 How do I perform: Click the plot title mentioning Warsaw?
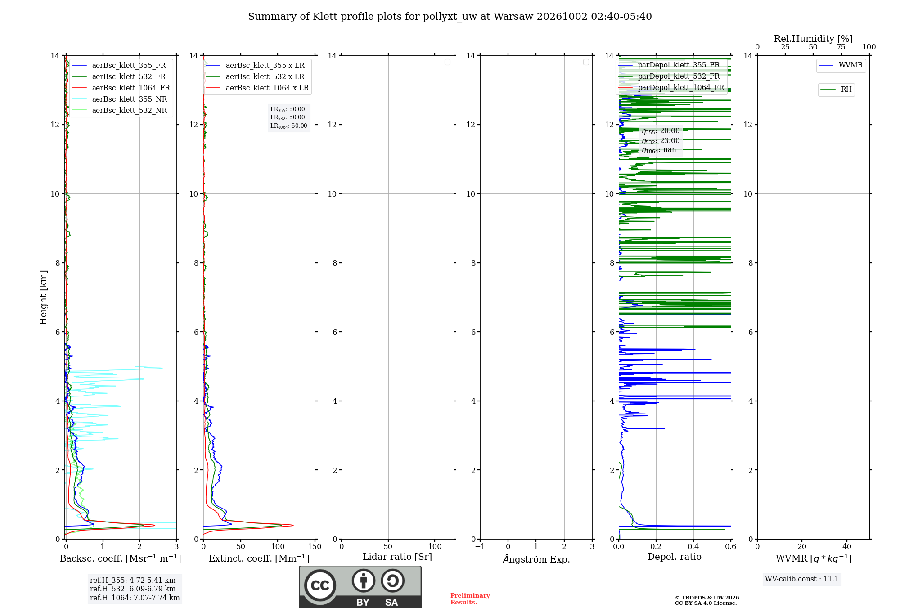coord(450,17)
